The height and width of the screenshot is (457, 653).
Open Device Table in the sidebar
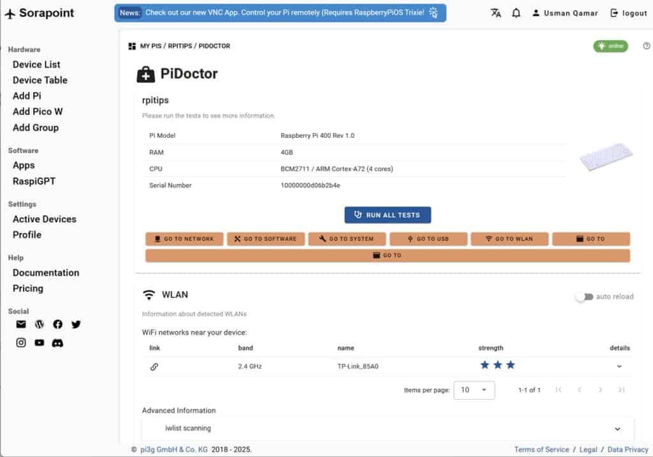[40, 80]
